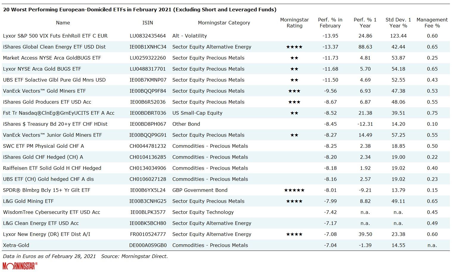Click the Morningstar logo
Image resolution: width=452 pixels, height=272 pixels.
tap(20, 265)
